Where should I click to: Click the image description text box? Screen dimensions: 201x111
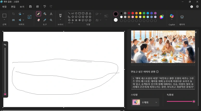tap(163, 83)
